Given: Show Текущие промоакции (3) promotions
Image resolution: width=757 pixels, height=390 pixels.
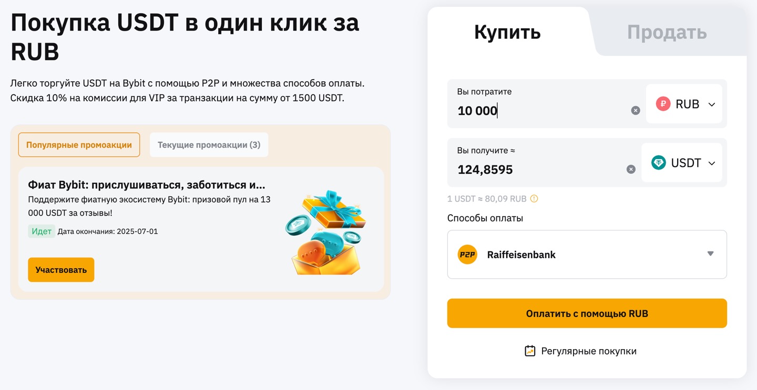Looking at the screenshot, I should click(209, 145).
